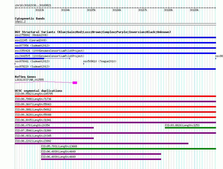Click the 30164k ruler tick label
Screen dimensions: 223x169
click(x=65, y=10)
